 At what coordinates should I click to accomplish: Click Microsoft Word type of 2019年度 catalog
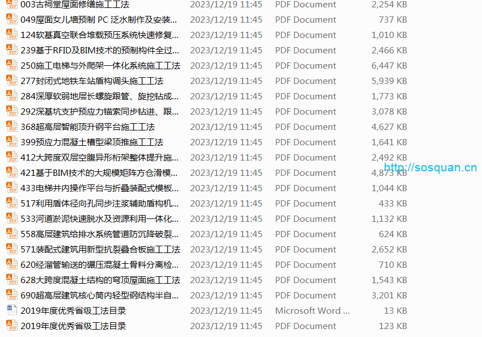click(312, 311)
